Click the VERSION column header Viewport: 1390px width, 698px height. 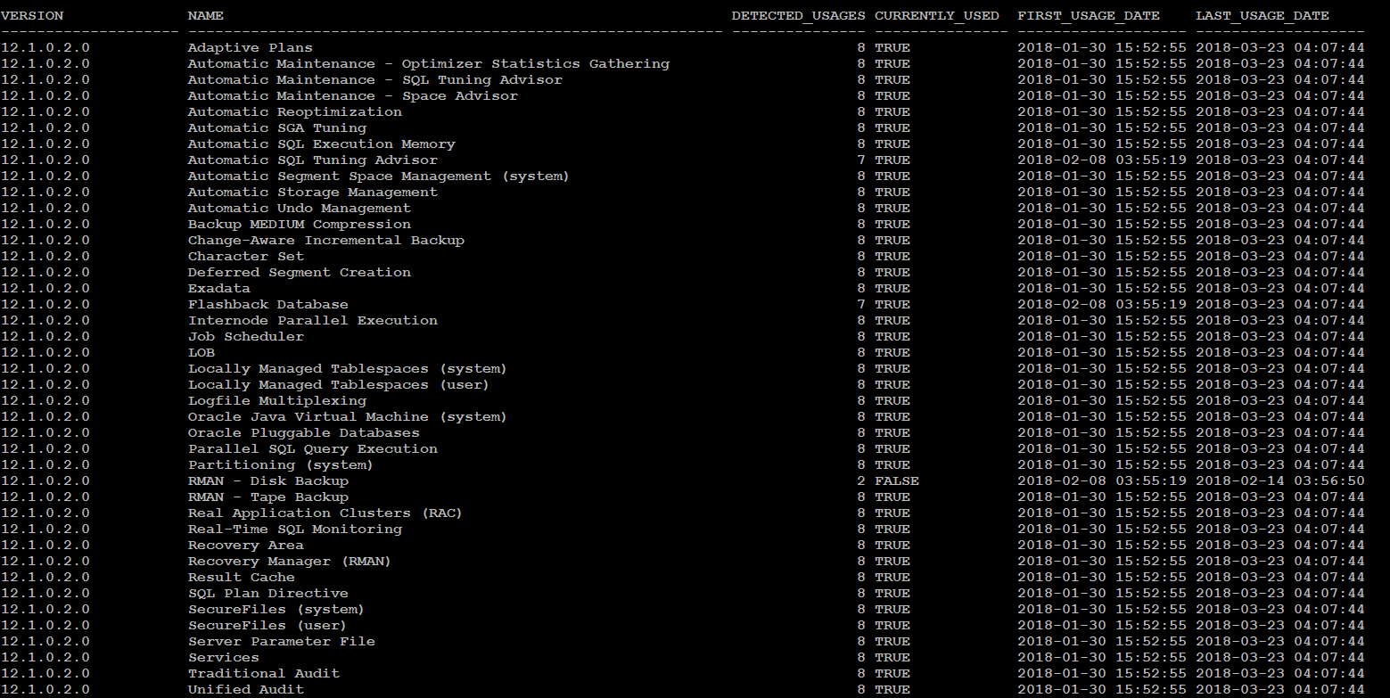32,15
